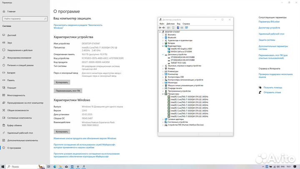The height and width of the screenshot is (169, 300).
Task: Click scan hardware monitor icon in toolbar
Action: (x=187, y=28)
